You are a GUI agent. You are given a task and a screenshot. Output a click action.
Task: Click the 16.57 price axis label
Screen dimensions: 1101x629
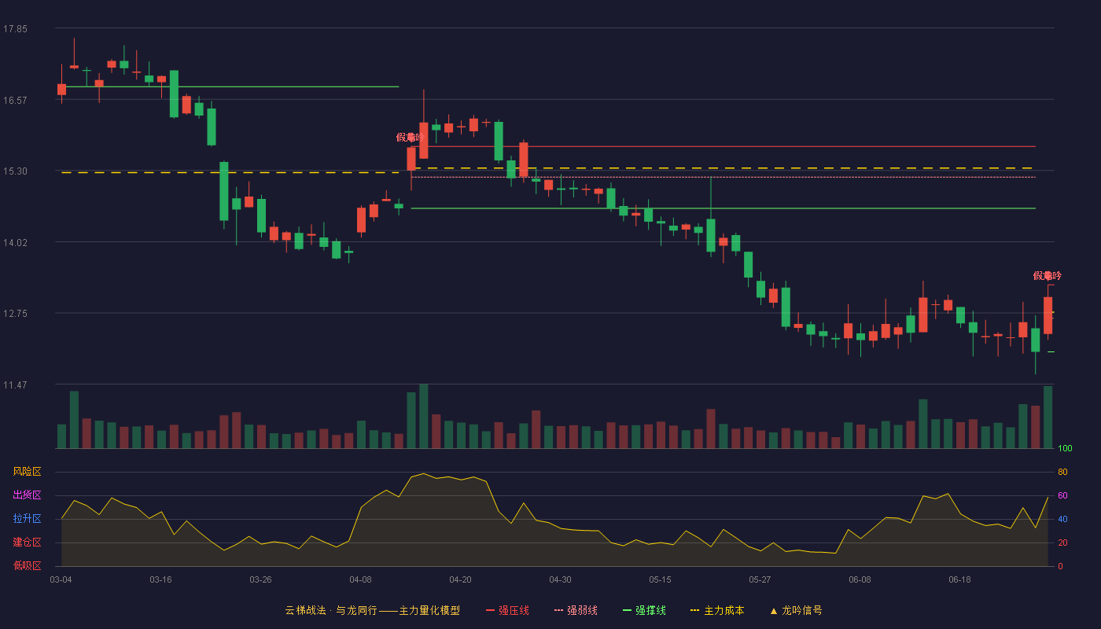coord(15,100)
